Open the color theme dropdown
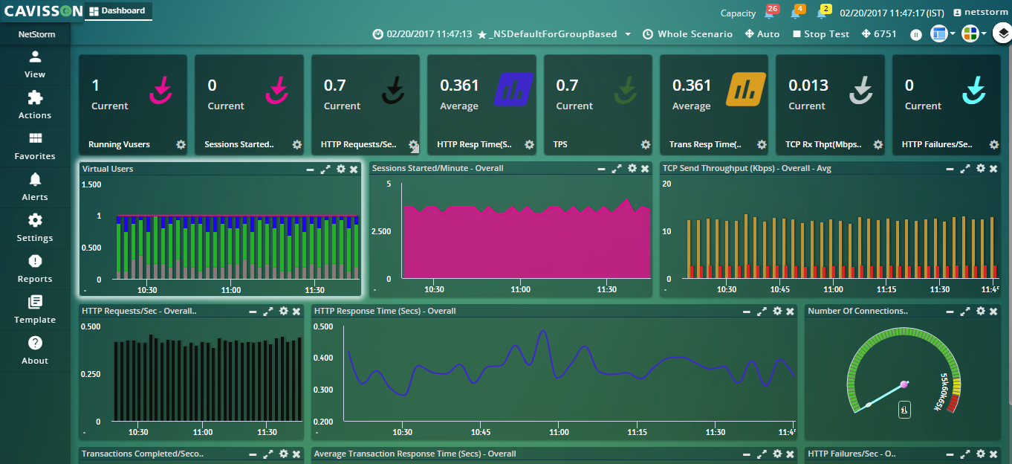This screenshot has width=1012, height=464. click(973, 33)
